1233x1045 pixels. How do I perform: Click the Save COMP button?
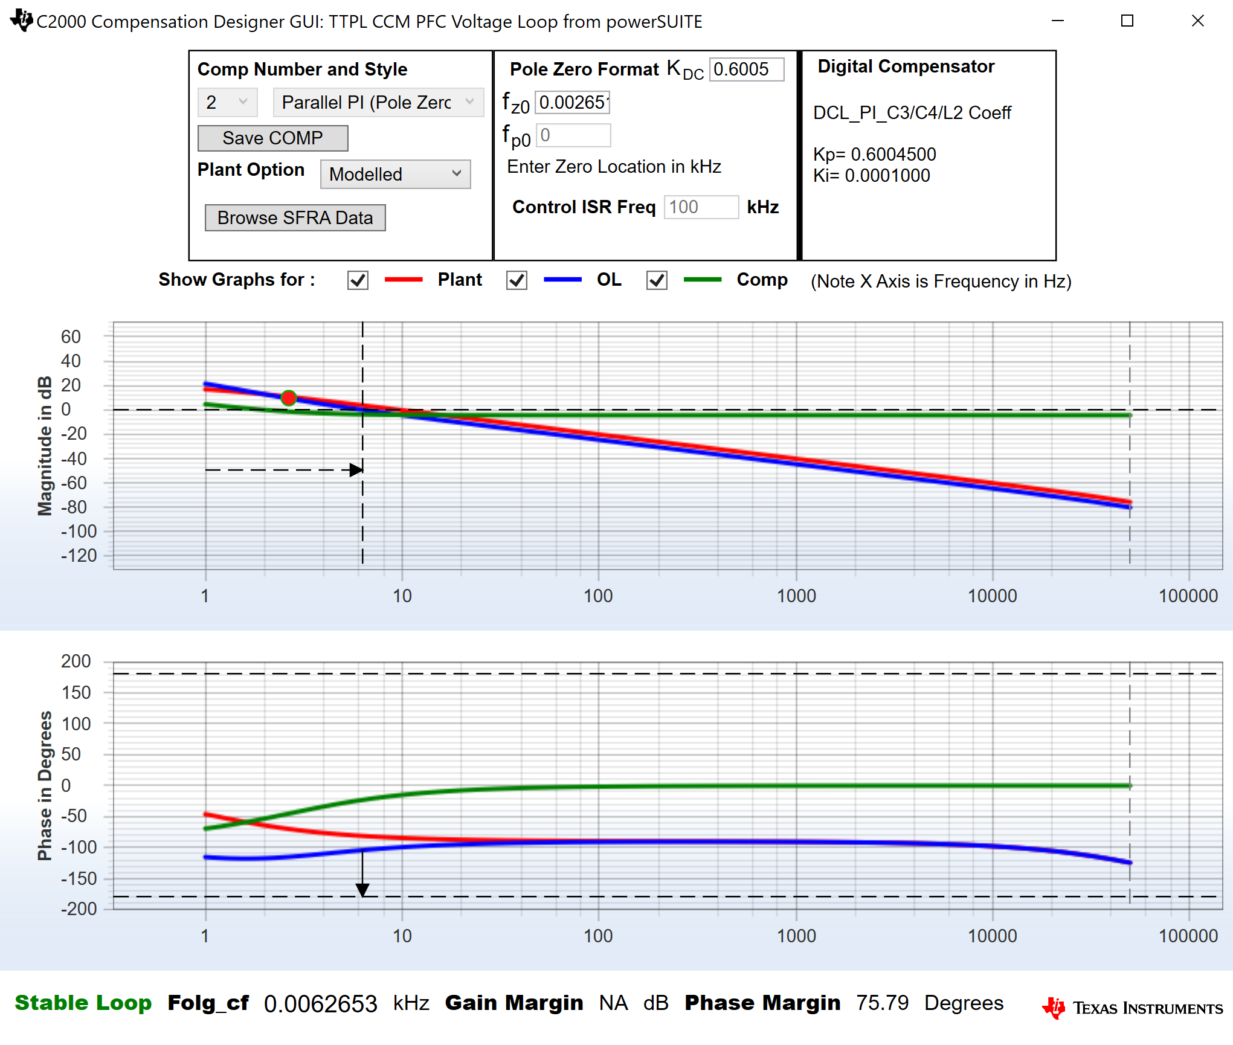click(x=272, y=138)
